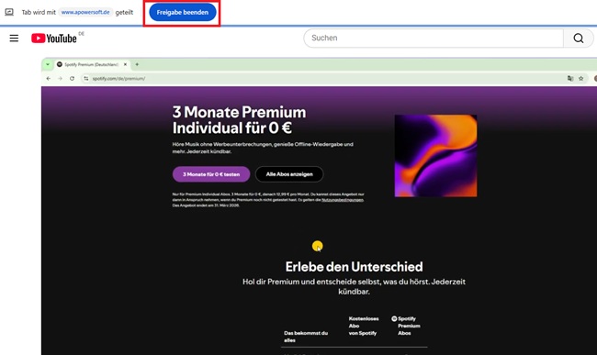Open a new tab with plus
597x355 pixels.
coord(137,64)
